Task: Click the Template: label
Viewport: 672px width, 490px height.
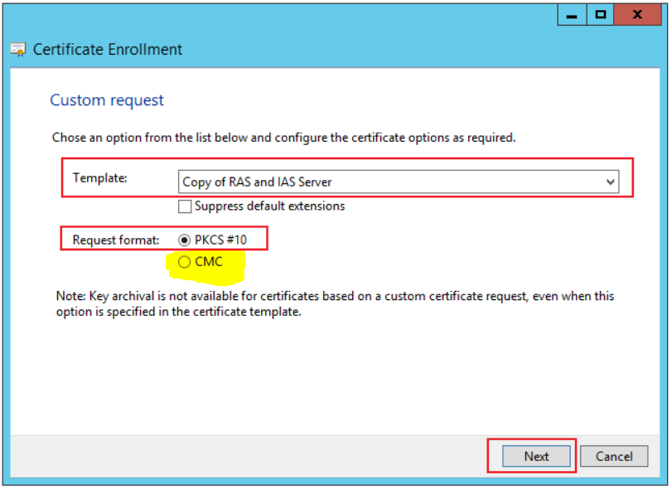Action: tap(100, 178)
